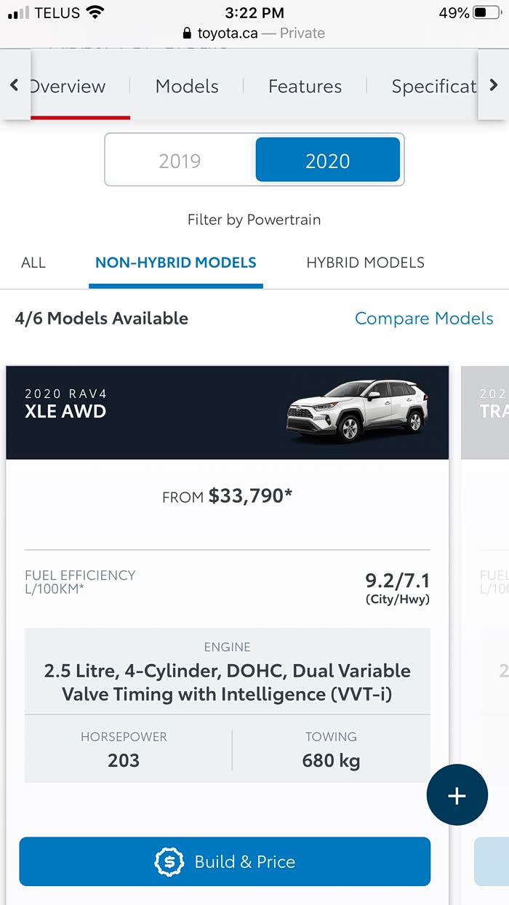Tap the dollar badge icon on Build & Price

169,862
